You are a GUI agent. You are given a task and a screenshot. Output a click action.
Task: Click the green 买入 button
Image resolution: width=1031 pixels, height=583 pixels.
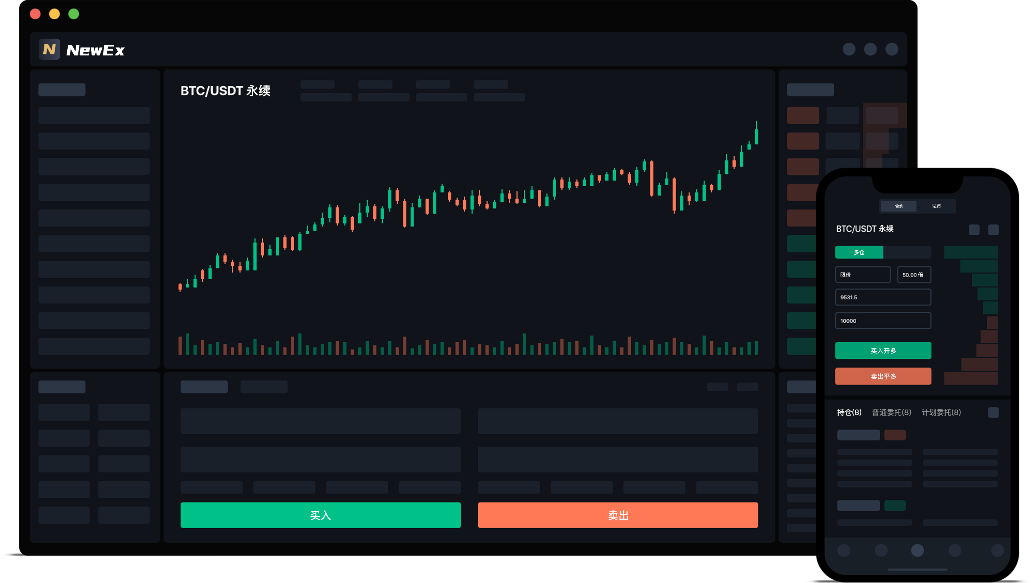click(320, 515)
